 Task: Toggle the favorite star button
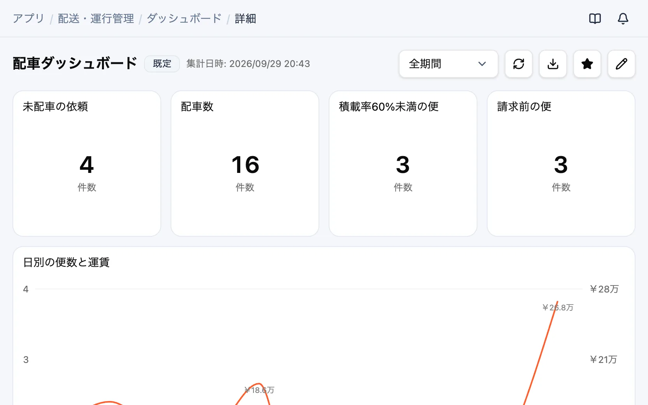[587, 64]
